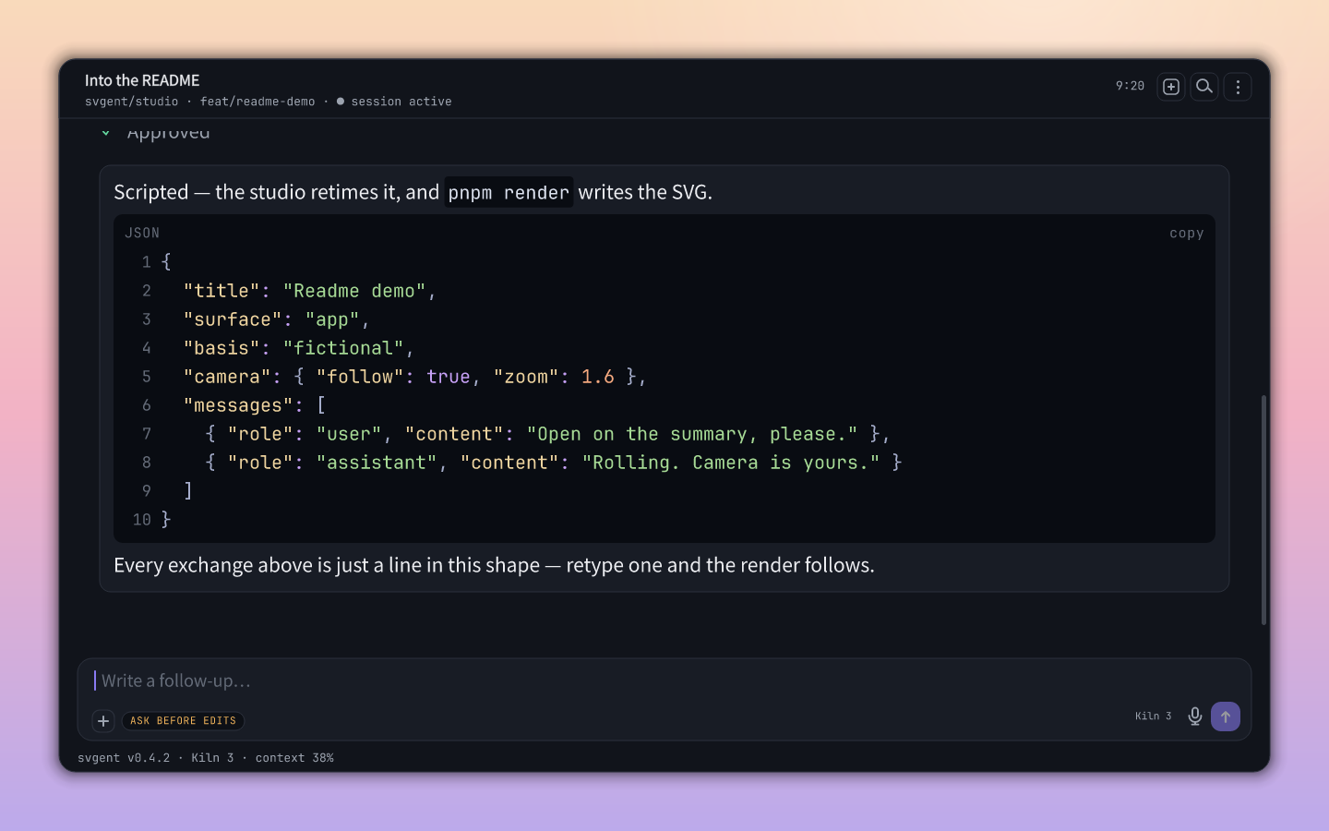Click the svgent v0.4.2 status text

(124, 758)
